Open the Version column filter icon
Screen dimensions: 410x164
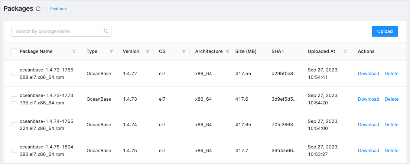tap(147, 51)
